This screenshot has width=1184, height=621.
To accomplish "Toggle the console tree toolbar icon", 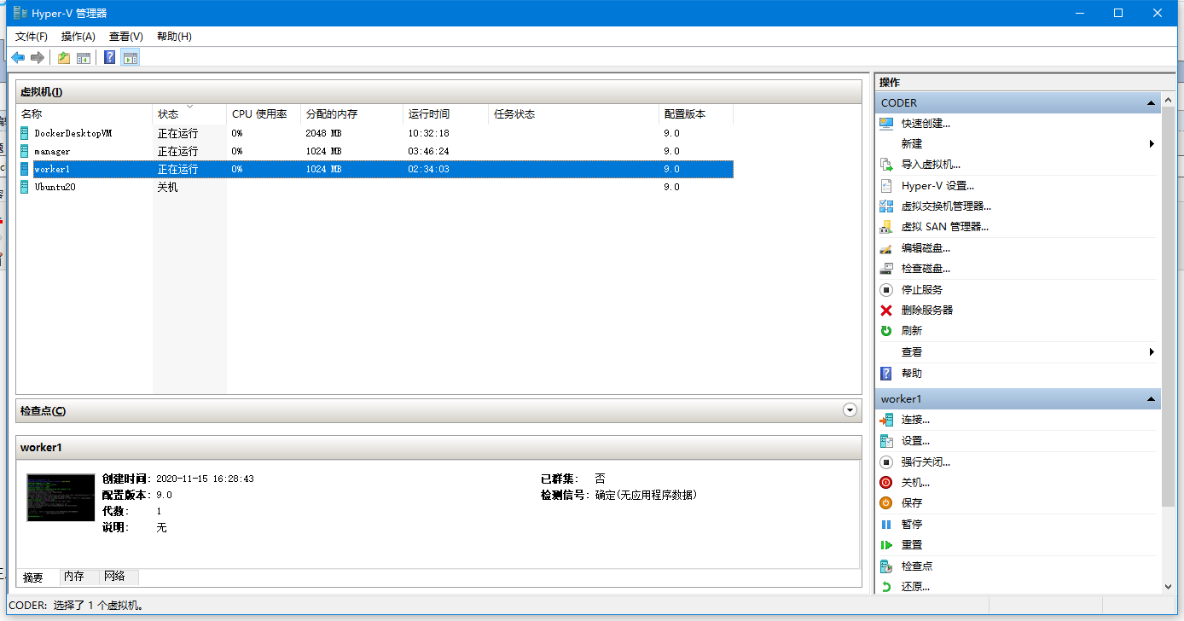I will pos(84,58).
